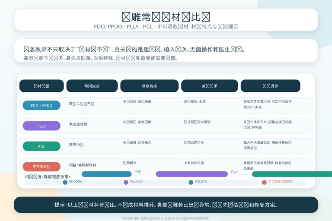Screen dimensions: 332x221
Task: Click the bold sentence containing '雕效果不只取决于'
Action: (134, 50)
